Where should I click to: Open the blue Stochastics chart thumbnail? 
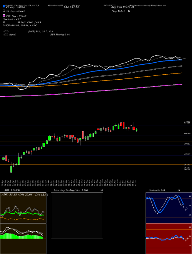[x=169, y=208]
